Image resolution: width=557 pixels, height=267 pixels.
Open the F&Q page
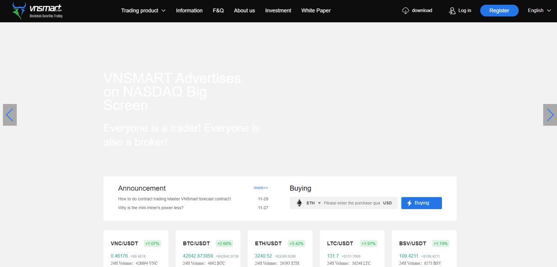(x=218, y=11)
